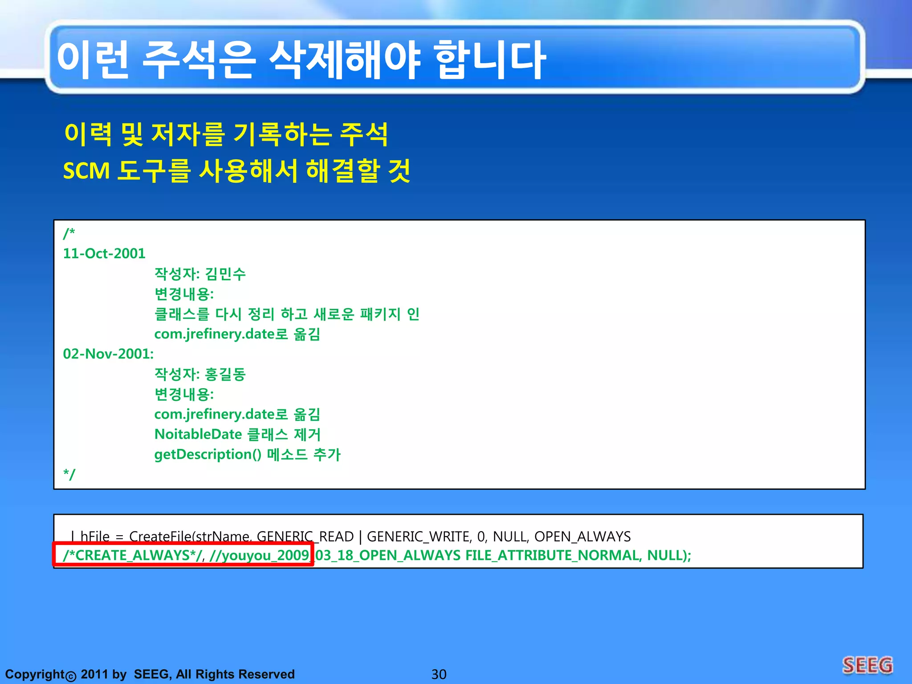Click the comment opening '/*' marker
This screenshot has width=912, height=684.
[69, 233]
